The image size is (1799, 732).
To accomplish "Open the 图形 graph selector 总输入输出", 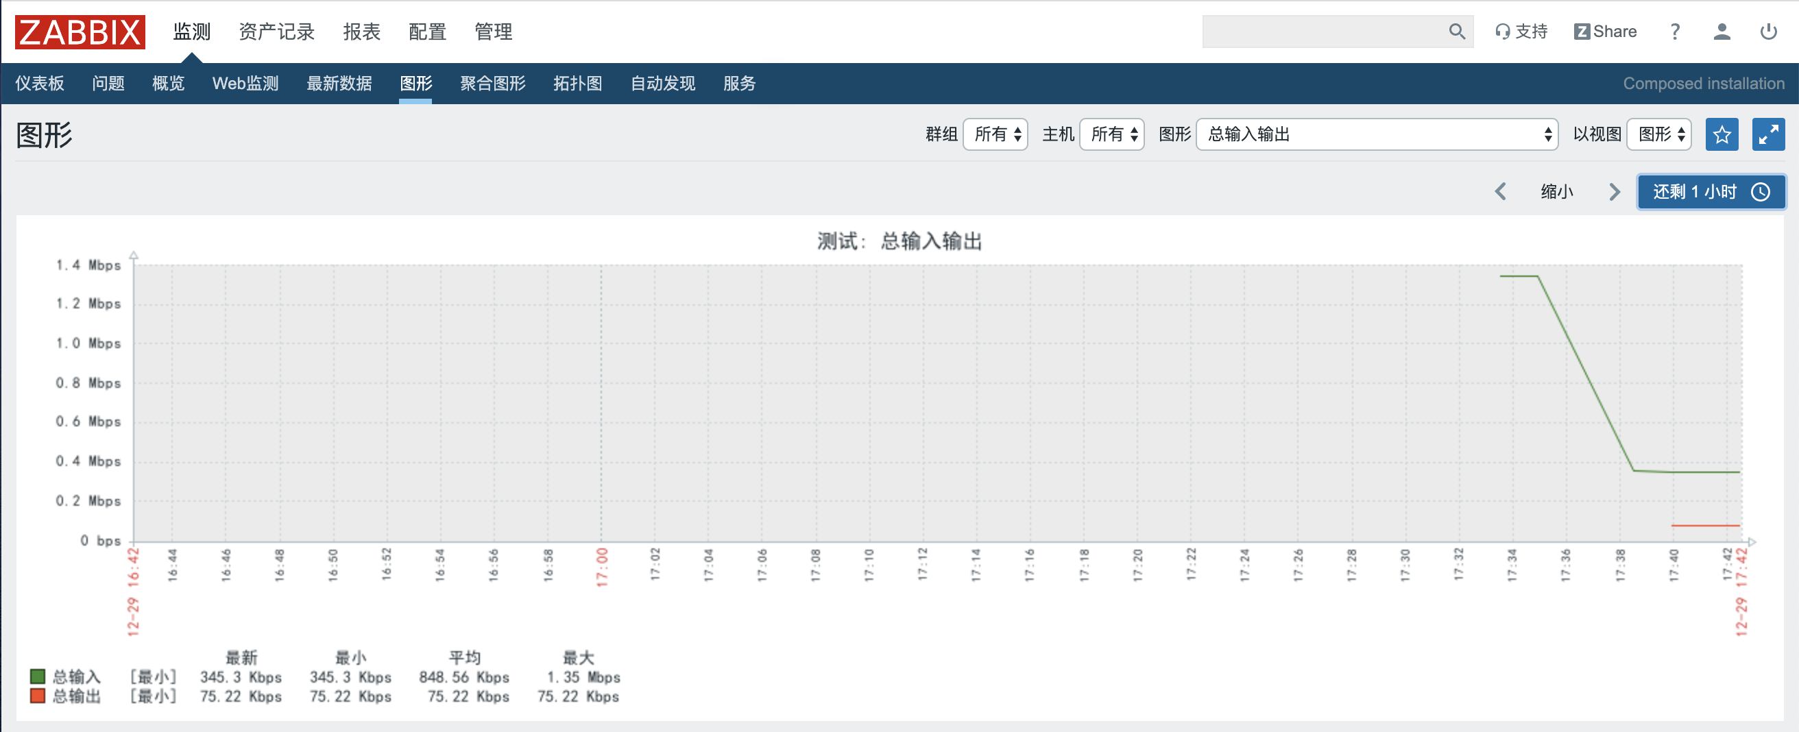I will 1377,134.
